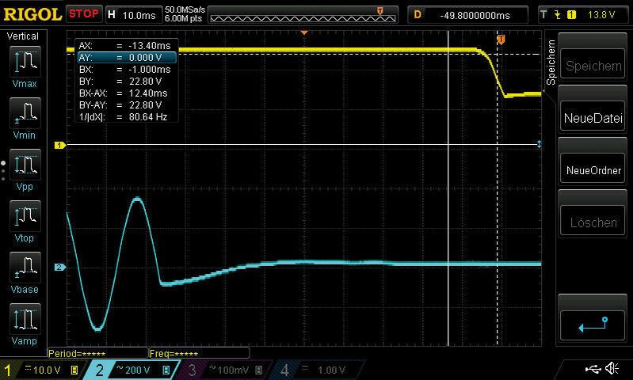
Task: Select the Vmax measurement icon
Action: 25,66
